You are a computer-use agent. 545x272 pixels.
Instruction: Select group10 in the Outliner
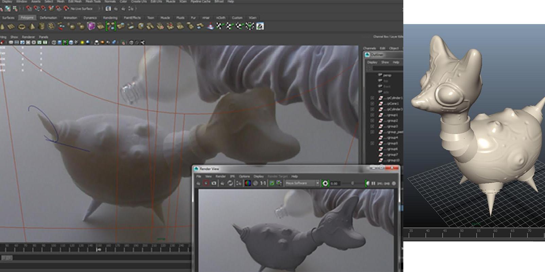392,160
